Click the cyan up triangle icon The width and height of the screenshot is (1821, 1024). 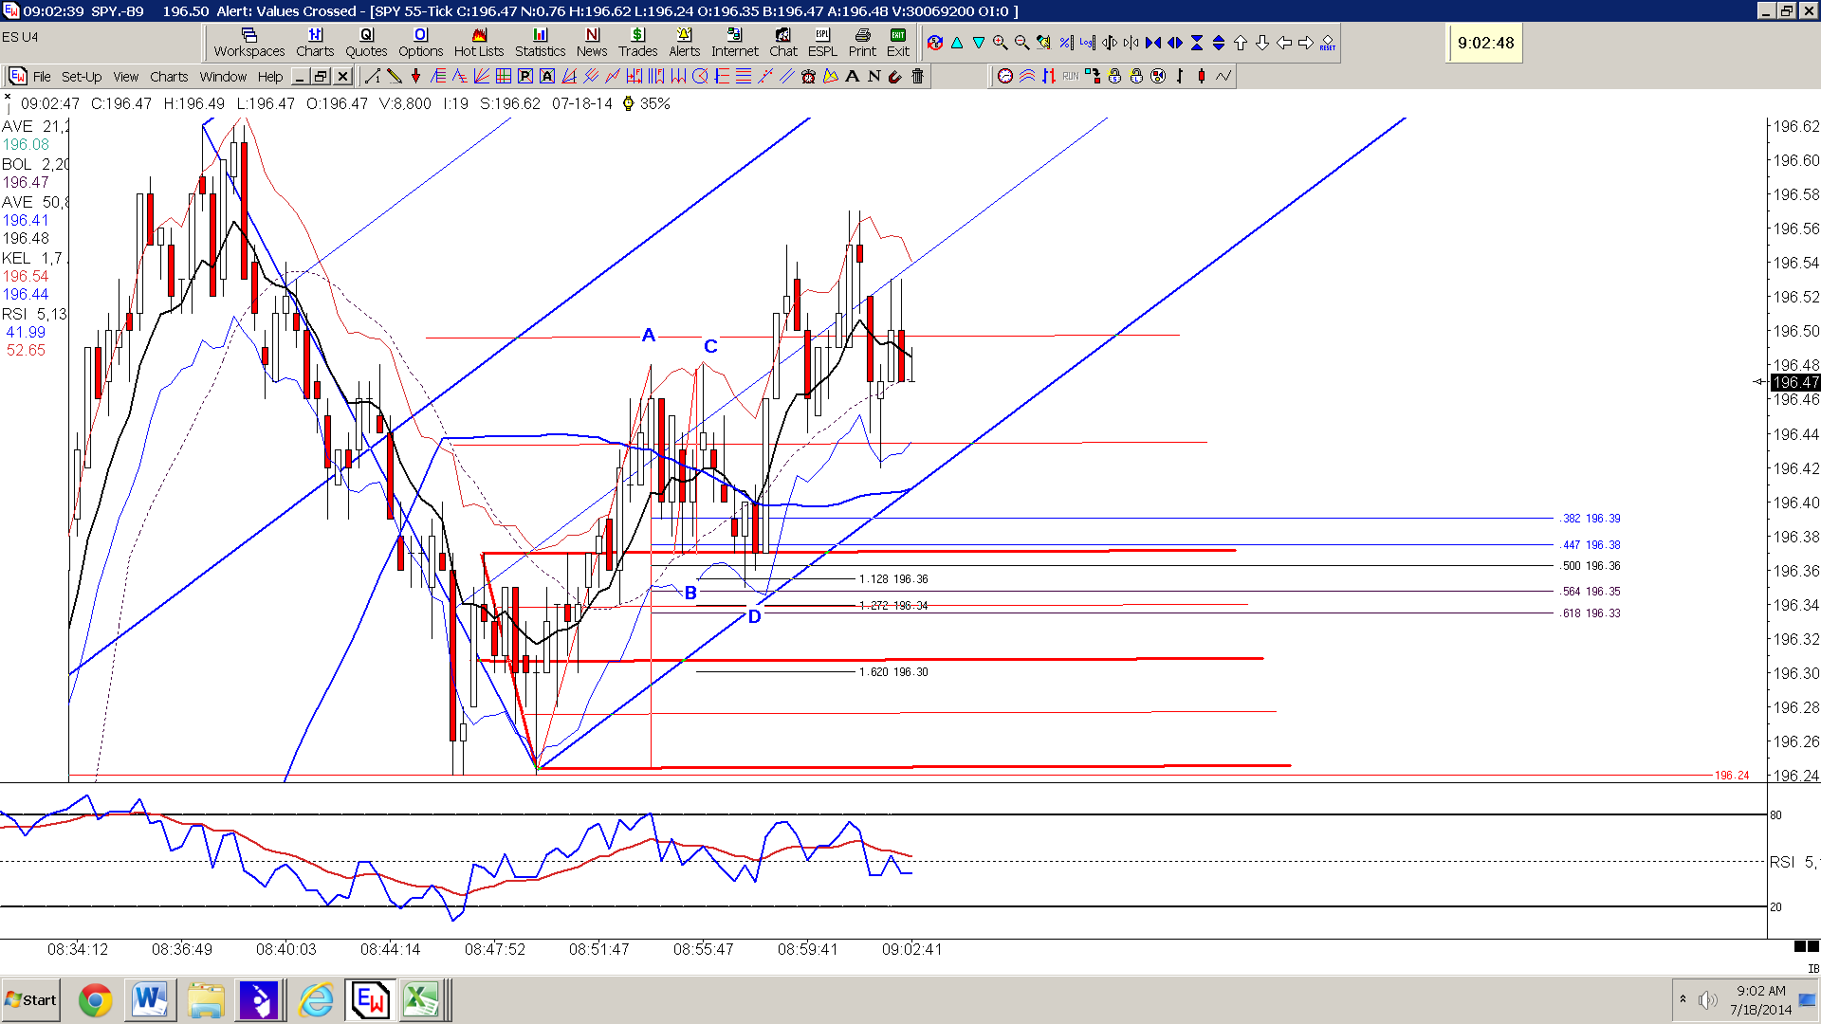957,43
